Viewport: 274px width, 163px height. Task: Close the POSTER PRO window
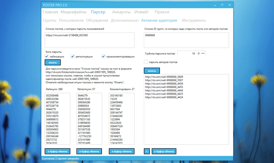click(x=230, y=5)
